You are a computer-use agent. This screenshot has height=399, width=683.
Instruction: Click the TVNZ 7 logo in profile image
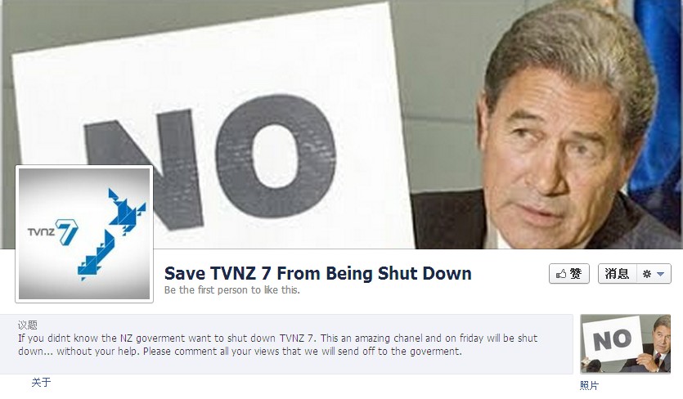coord(52,231)
